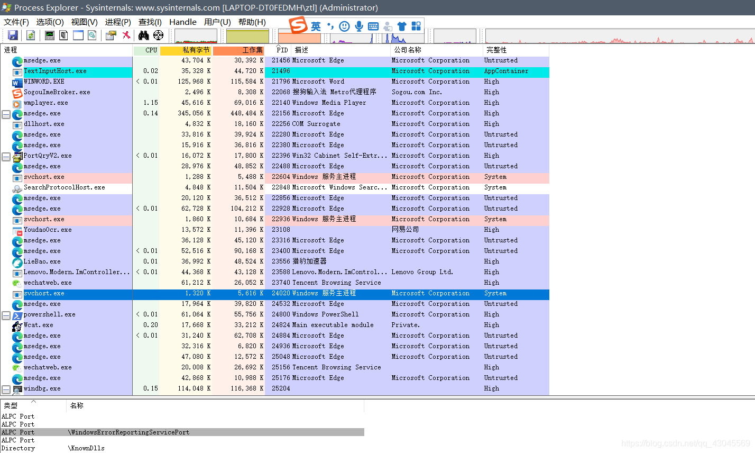Click the Sogou S logo icon

click(x=298, y=25)
